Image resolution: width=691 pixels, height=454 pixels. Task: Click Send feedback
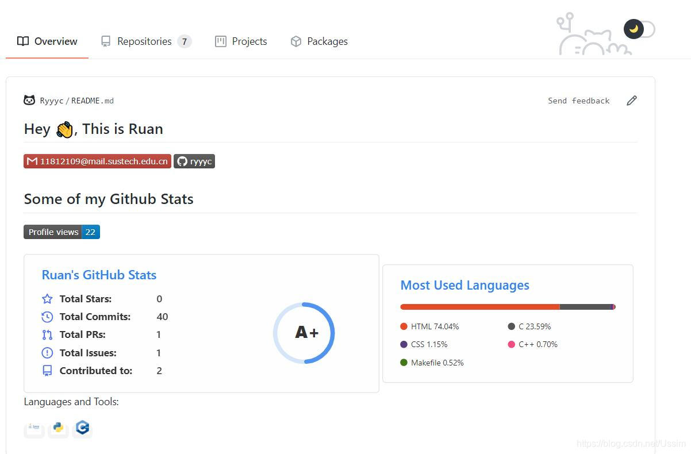pyautogui.click(x=578, y=101)
